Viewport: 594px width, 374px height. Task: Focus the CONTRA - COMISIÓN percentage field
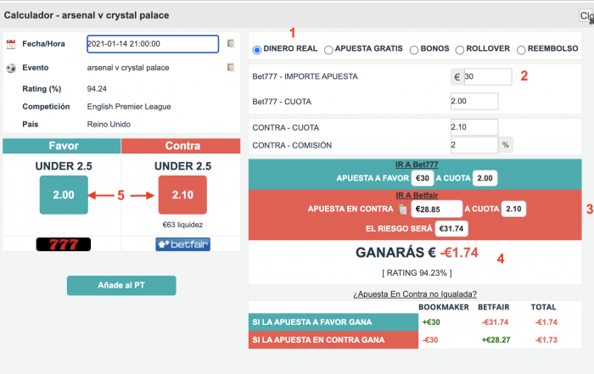tap(474, 145)
